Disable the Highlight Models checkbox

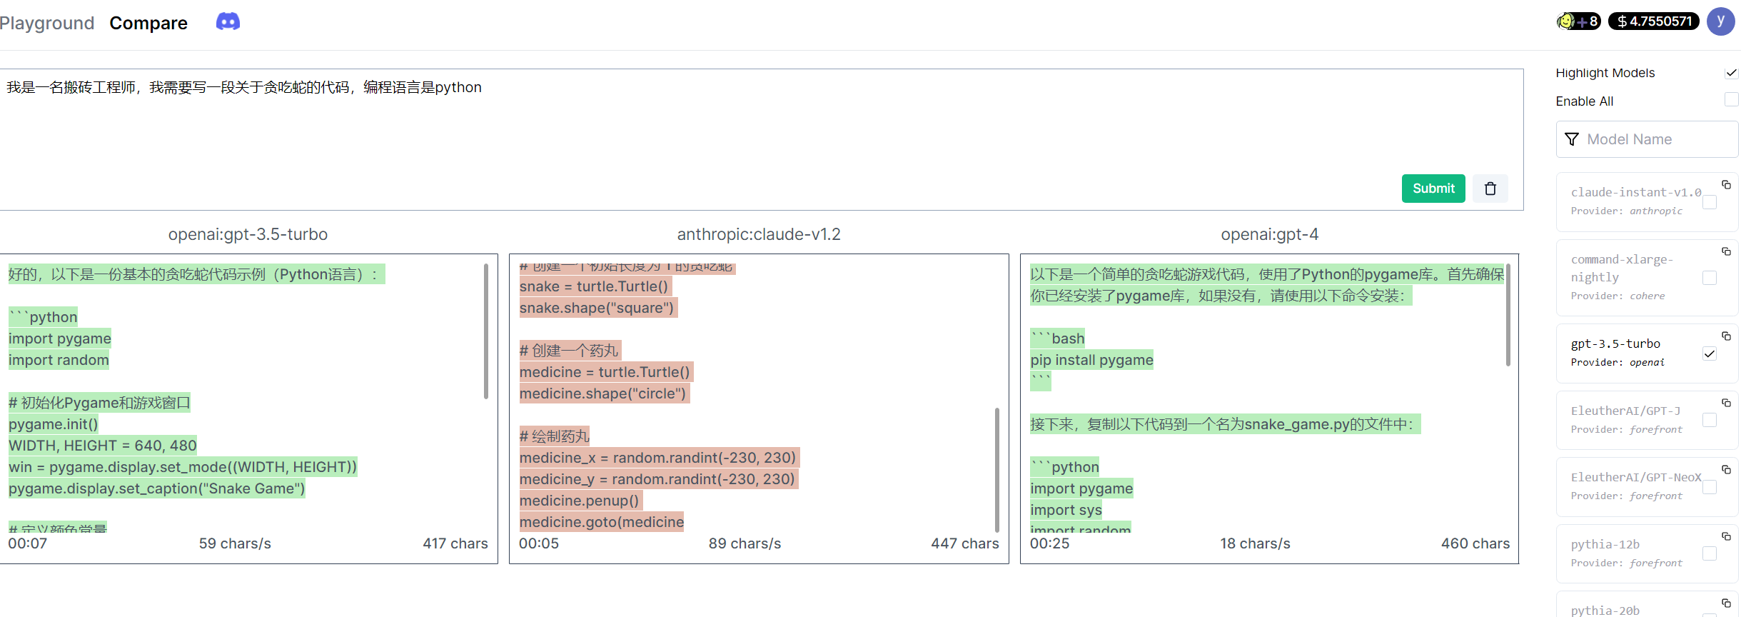[x=1731, y=73]
